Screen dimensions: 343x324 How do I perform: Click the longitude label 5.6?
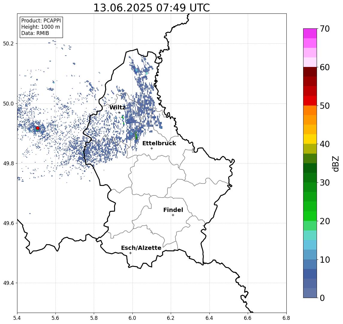point(55,318)
